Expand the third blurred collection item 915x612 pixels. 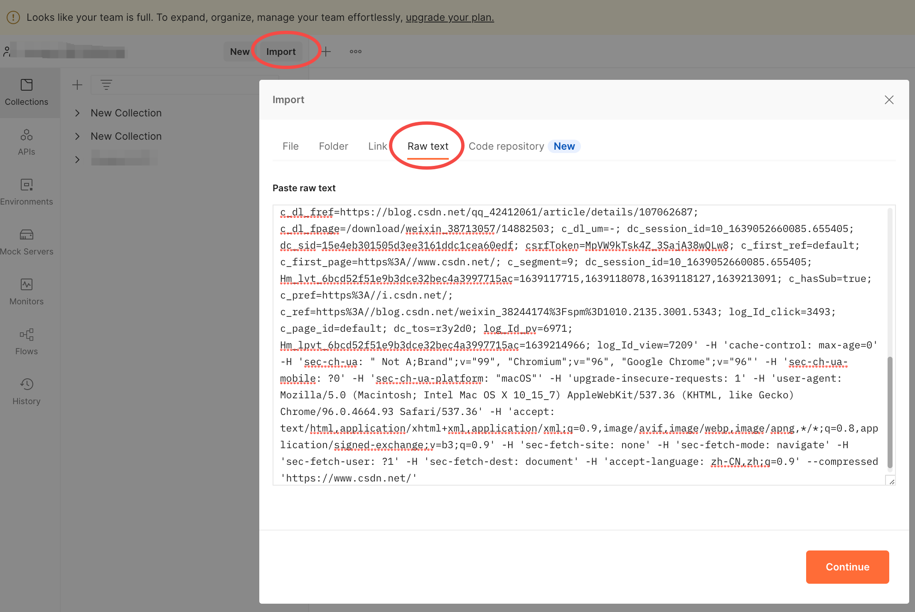tap(77, 160)
